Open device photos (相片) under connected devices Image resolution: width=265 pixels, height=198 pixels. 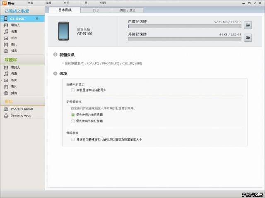14,38
